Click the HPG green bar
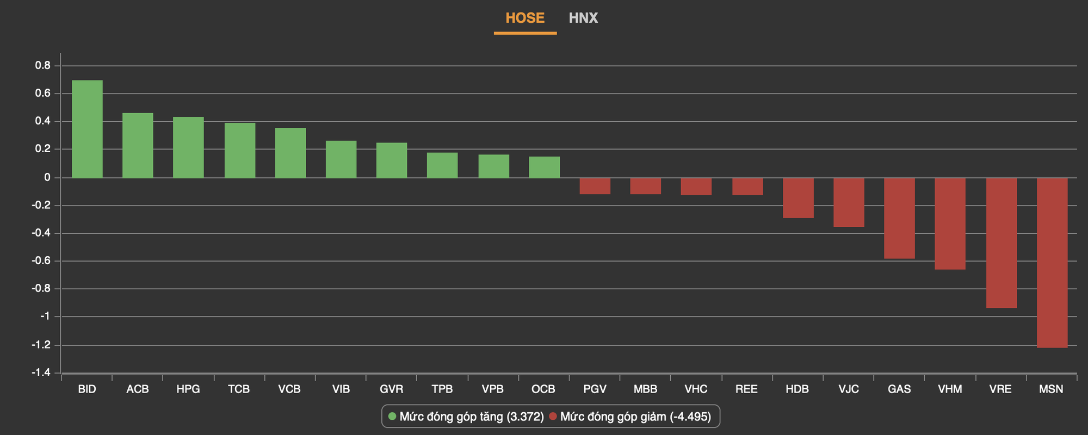This screenshot has width=1088, height=435. (188, 147)
